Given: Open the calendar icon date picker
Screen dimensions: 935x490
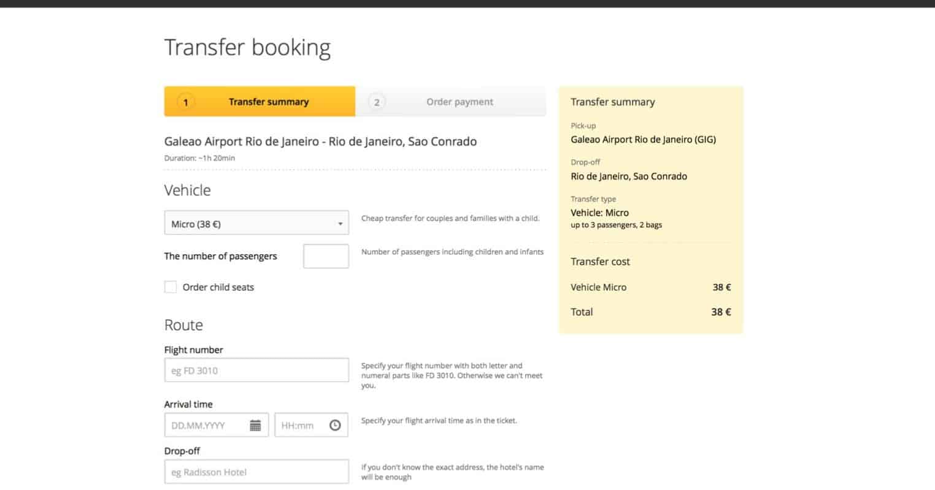Looking at the screenshot, I should click(255, 425).
